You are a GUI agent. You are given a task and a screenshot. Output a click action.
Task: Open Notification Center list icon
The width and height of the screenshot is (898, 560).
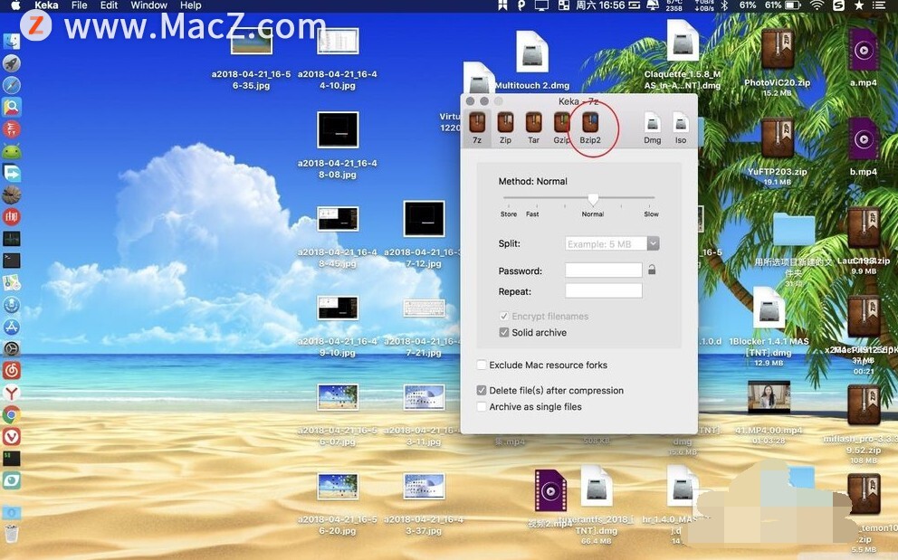[878, 5]
